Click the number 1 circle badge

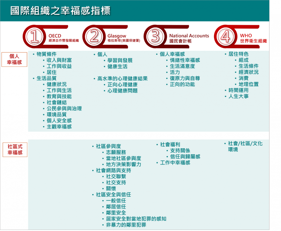click(34, 36)
